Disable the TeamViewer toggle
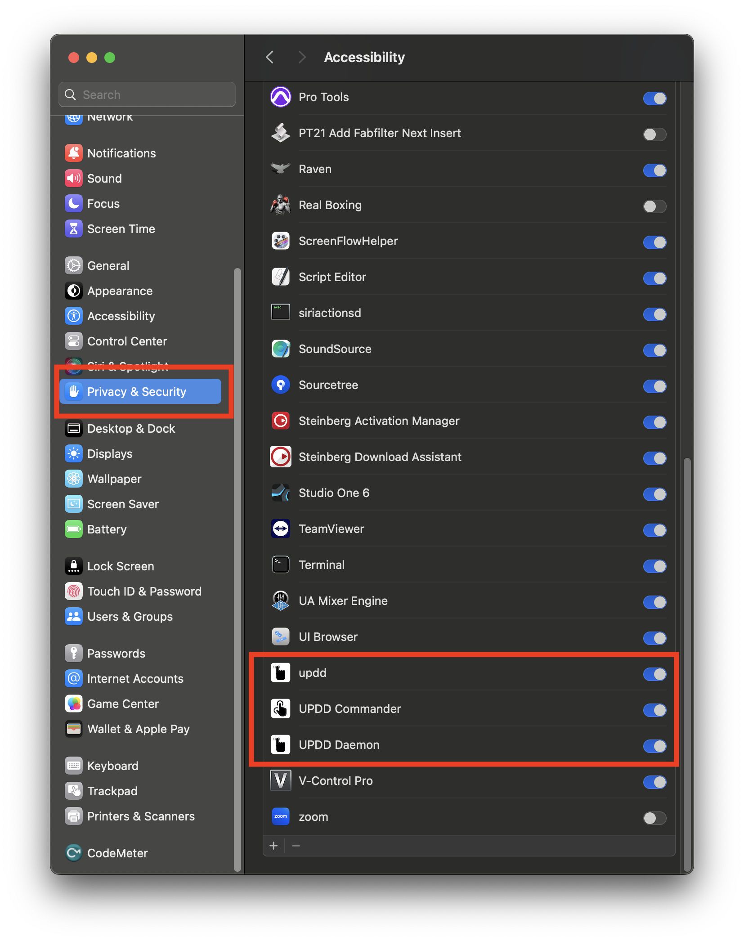Screen dimensions: 744x941 654,530
